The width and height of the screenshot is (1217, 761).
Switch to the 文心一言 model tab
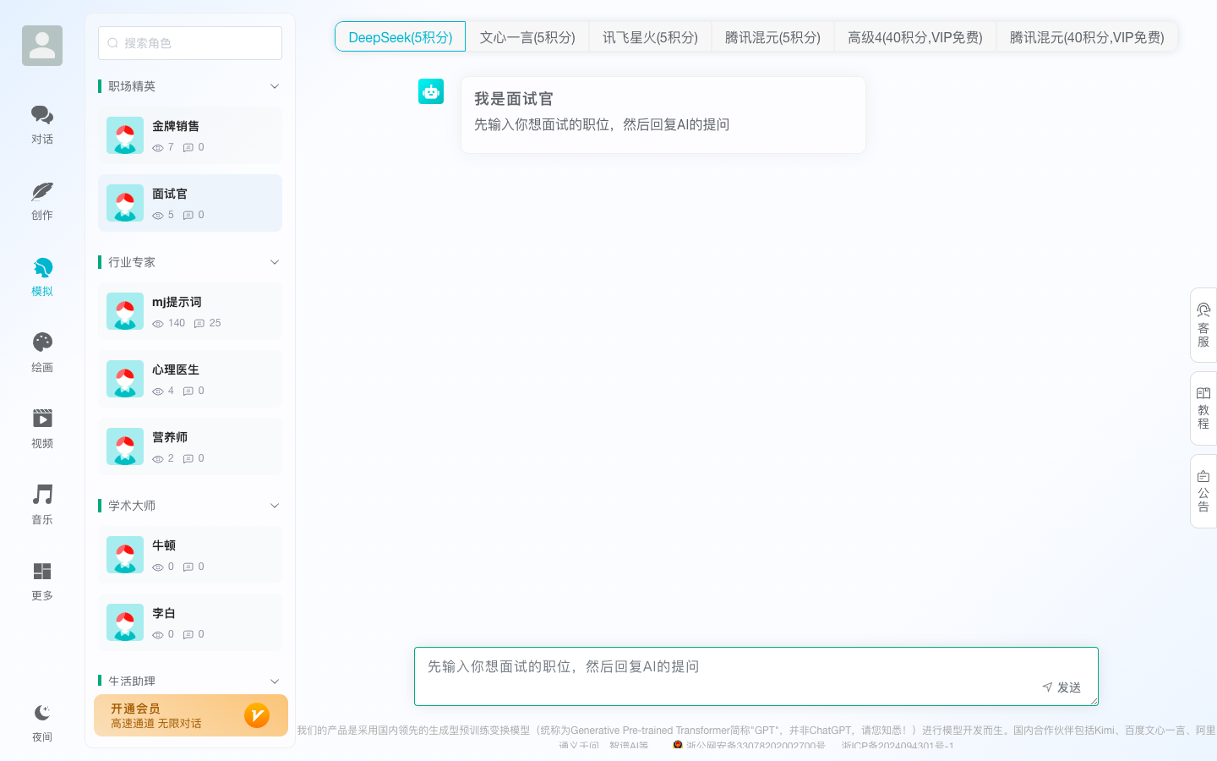(527, 36)
